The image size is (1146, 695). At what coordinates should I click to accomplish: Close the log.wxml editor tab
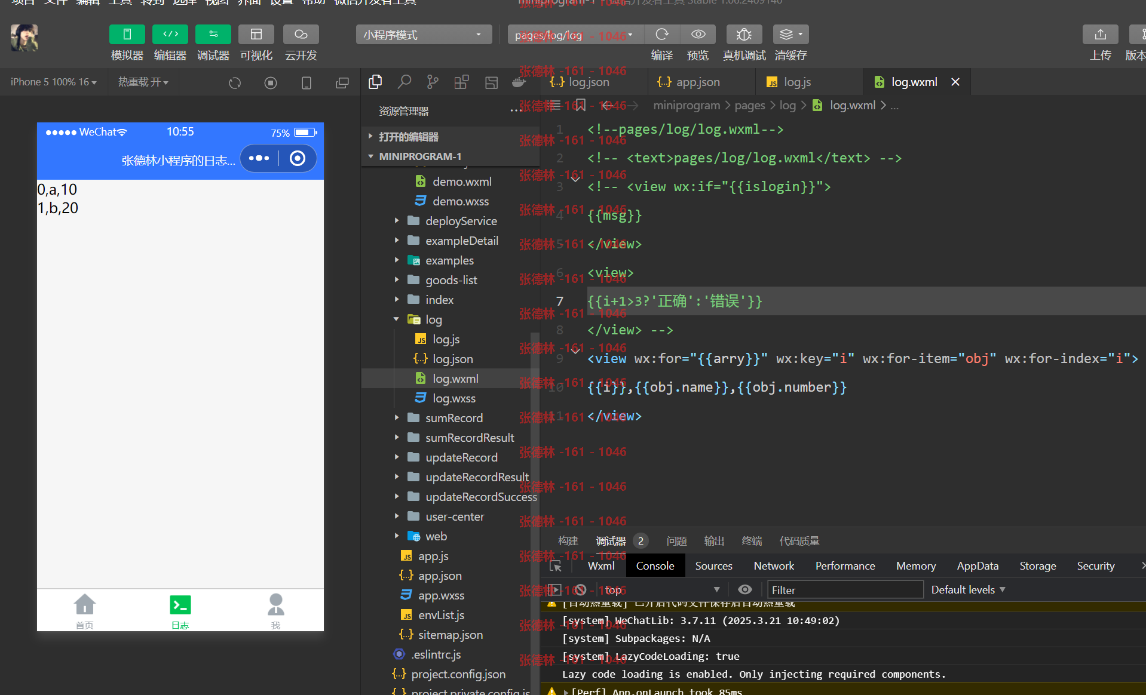955,82
